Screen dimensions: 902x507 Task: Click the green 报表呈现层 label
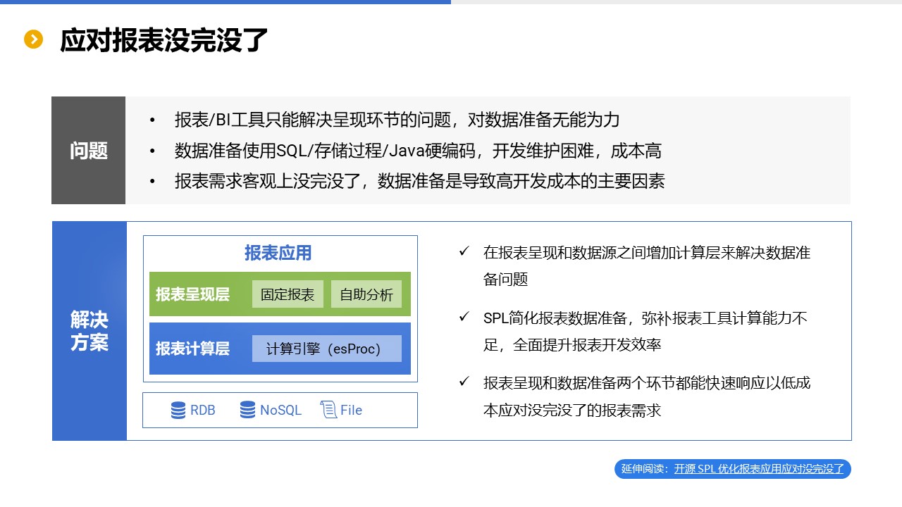[x=192, y=294]
